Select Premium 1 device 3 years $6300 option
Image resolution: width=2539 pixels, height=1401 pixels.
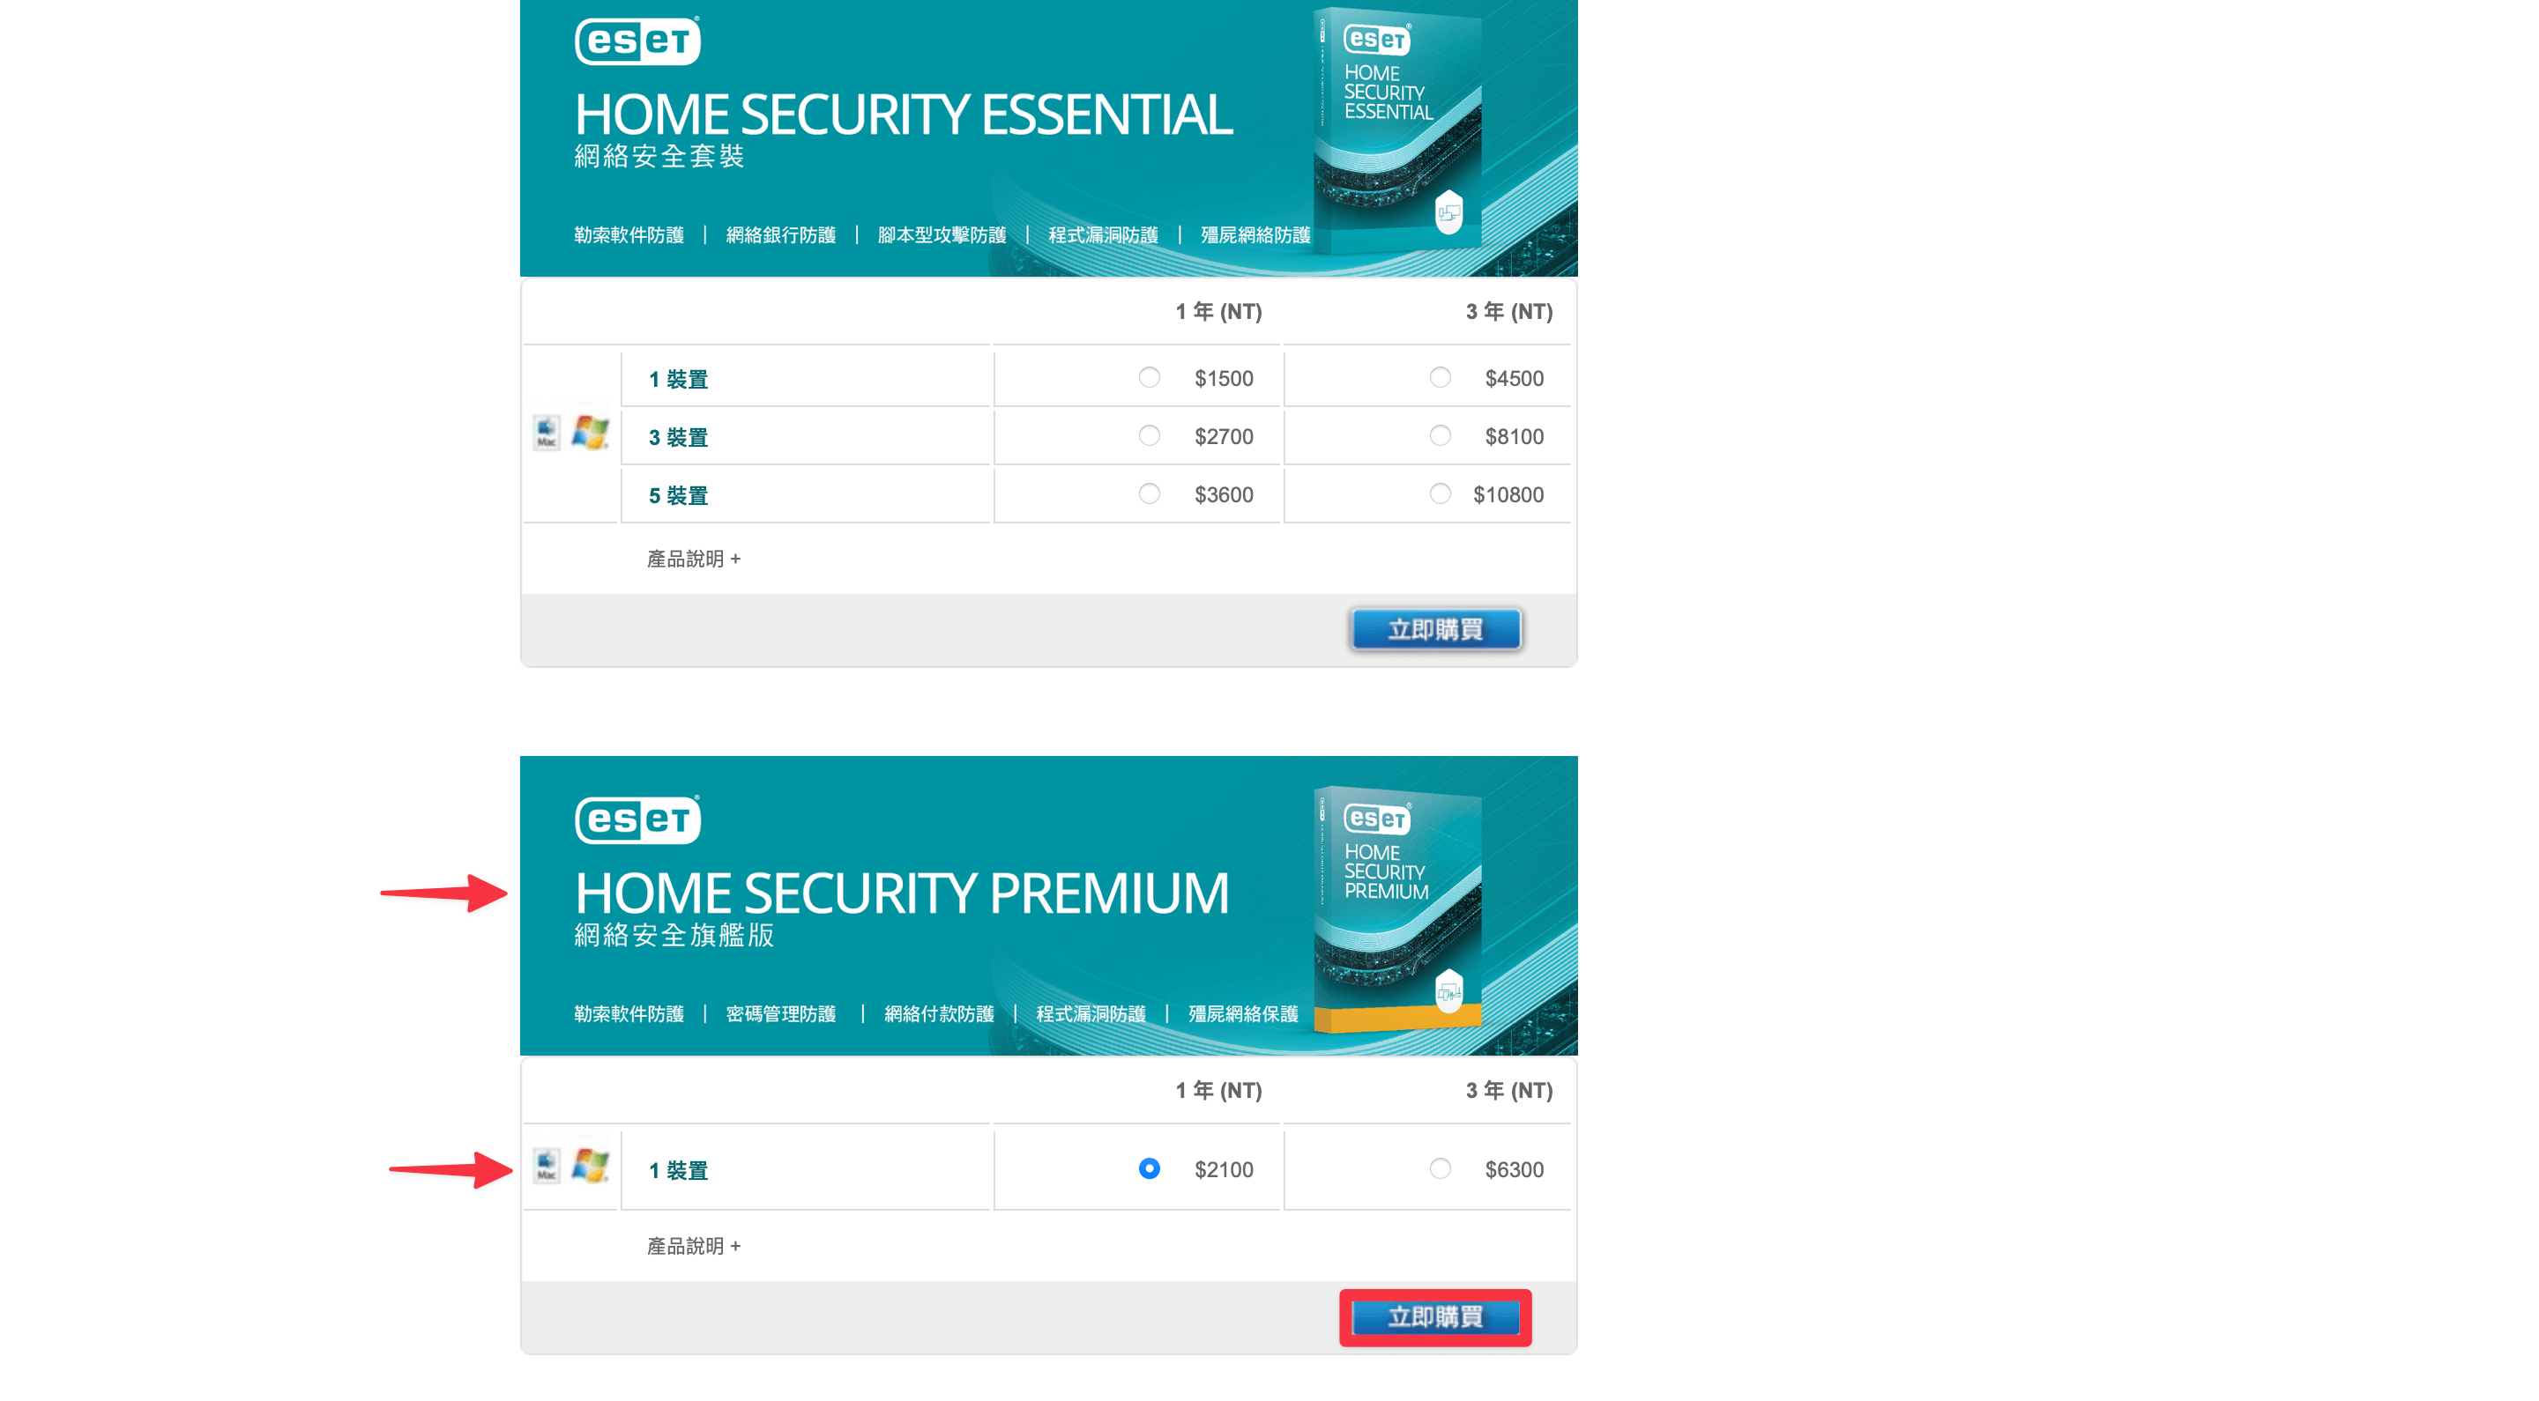pyautogui.click(x=1440, y=1168)
